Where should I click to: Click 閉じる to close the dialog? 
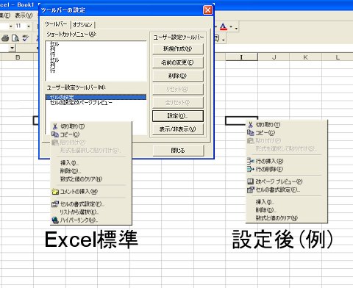click(x=178, y=151)
